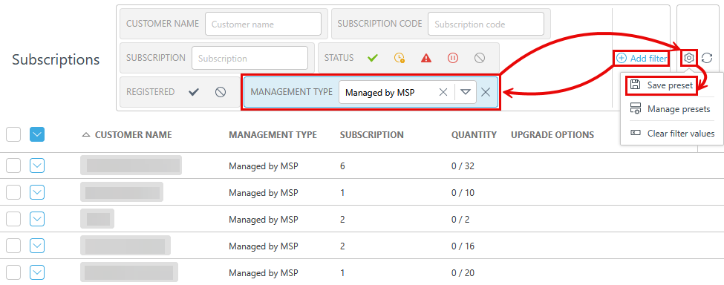Sort by Subscription column header
Viewport: 724px width, 285px height.
coord(372,134)
